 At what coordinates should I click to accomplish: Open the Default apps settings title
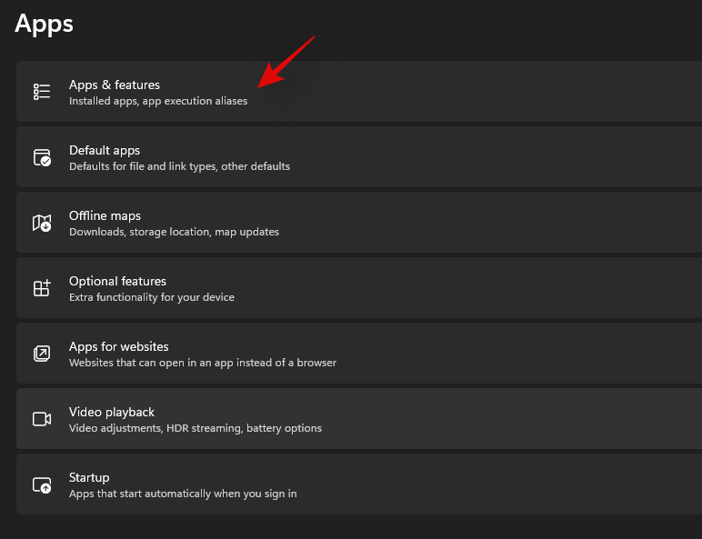[x=105, y=150]
